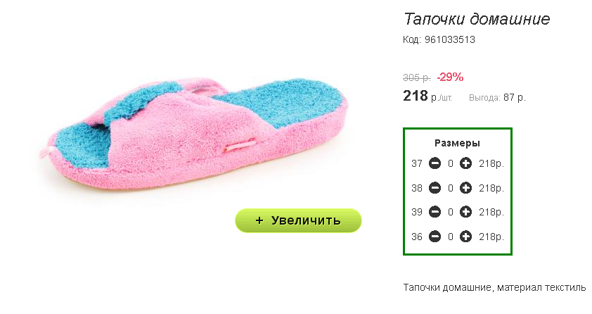Click the Выгода: 87 р. savings text
The height and width of the screenshot is (314, 592).
point(497,97)
